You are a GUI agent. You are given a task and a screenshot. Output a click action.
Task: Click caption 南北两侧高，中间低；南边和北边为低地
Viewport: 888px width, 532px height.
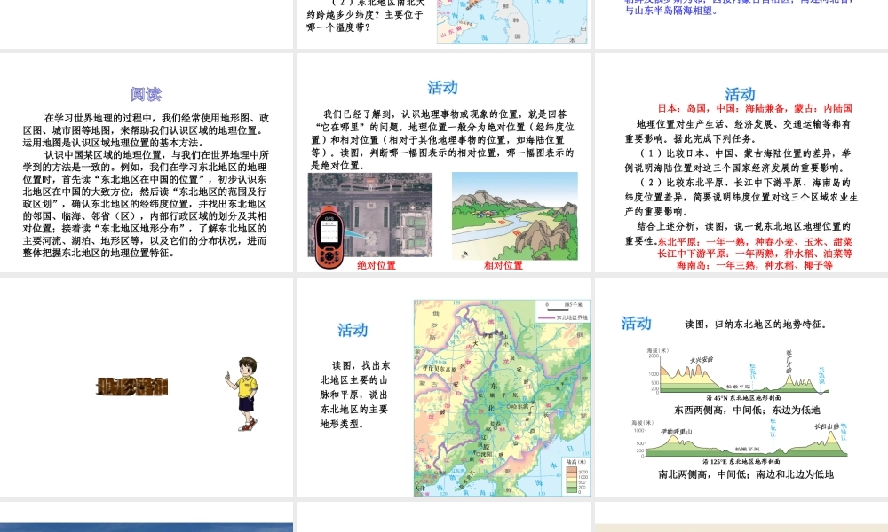click(x=746, y=474)
